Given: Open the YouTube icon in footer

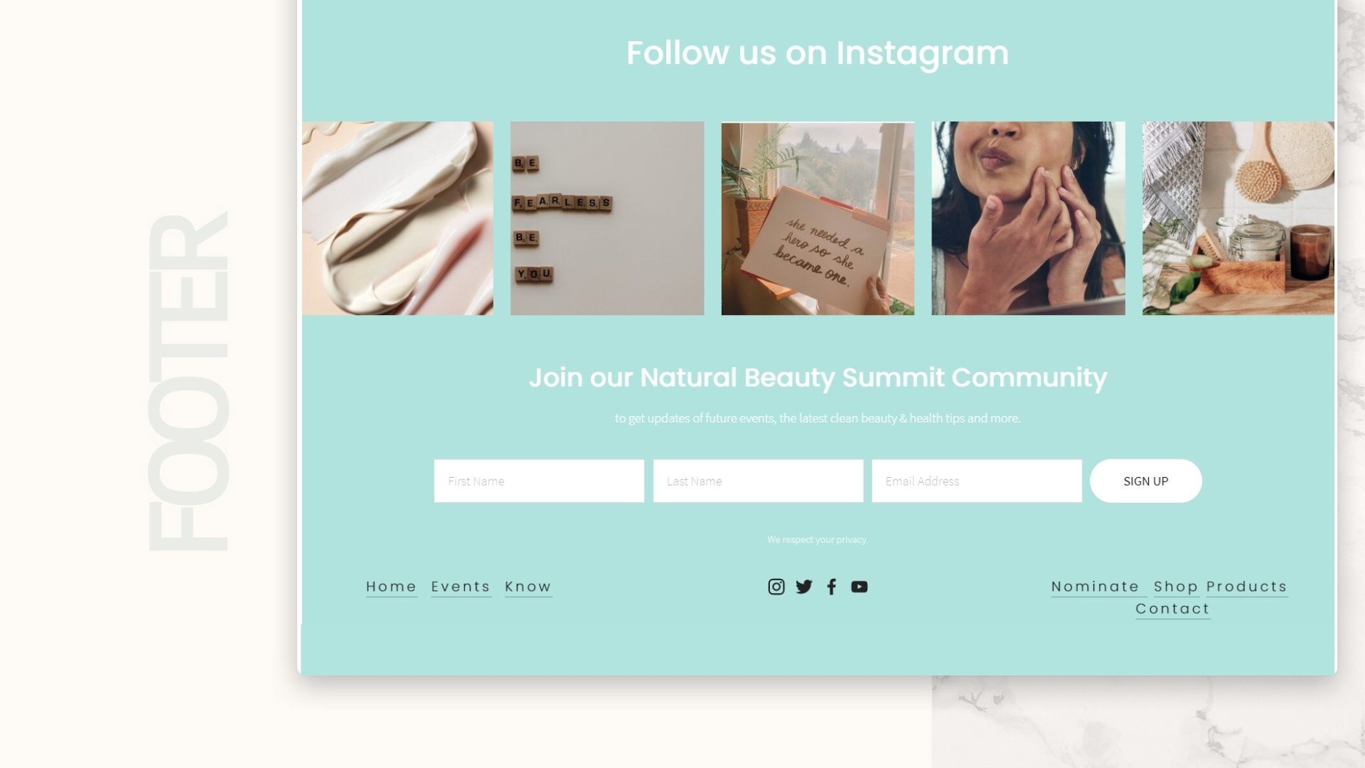Looking at the screenshot, I should coord(860,587).
